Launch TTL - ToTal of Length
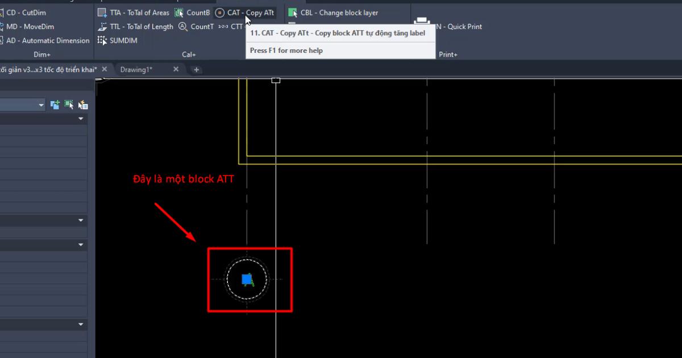Screen dimensions: 682x358 coord(135,27)
